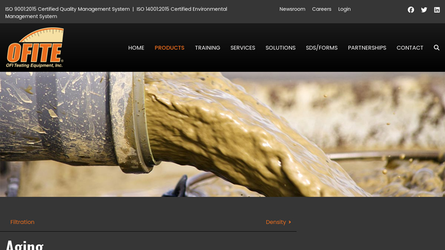445x250 pixels.
Task: Open the TRAINING menu item
Action: tap(207, 48)
